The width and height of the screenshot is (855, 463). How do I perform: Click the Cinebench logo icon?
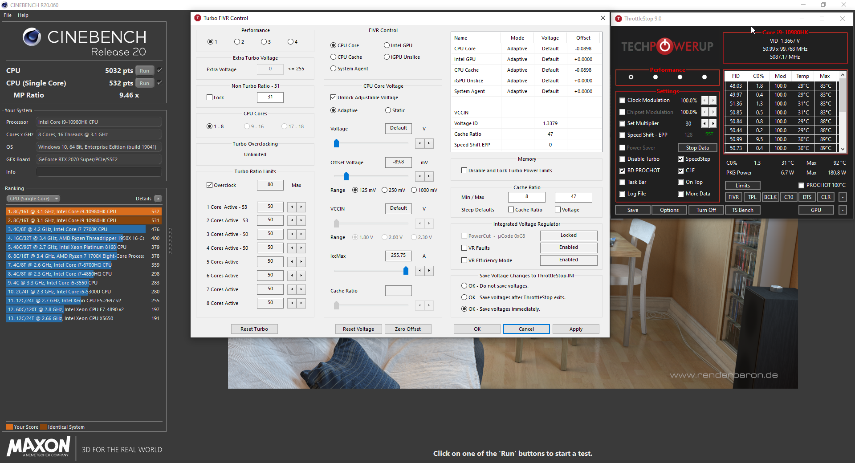click(x=32, y=37)
